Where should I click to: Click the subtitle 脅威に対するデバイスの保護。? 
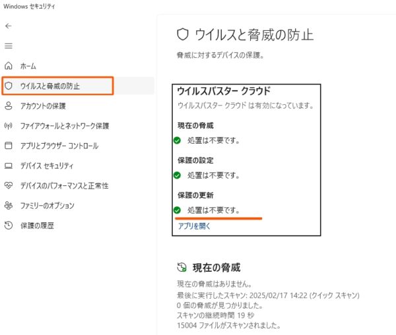(x=220, y=55)
